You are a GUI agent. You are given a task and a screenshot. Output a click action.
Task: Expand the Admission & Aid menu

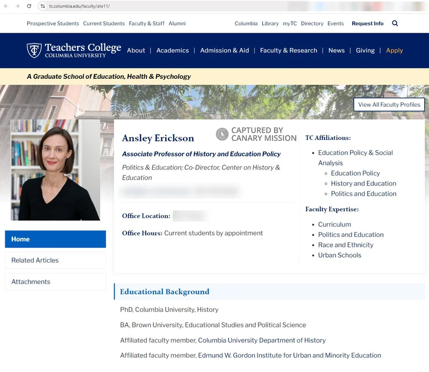(x=224, y=50)
